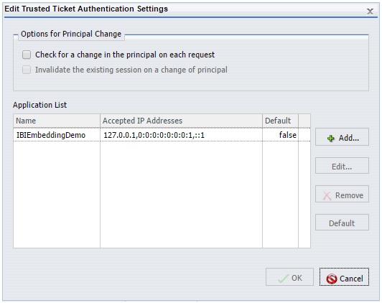Screen dimensions: 382x303
Task: Enable check for principal change on each request
Action: pos(27,55)
